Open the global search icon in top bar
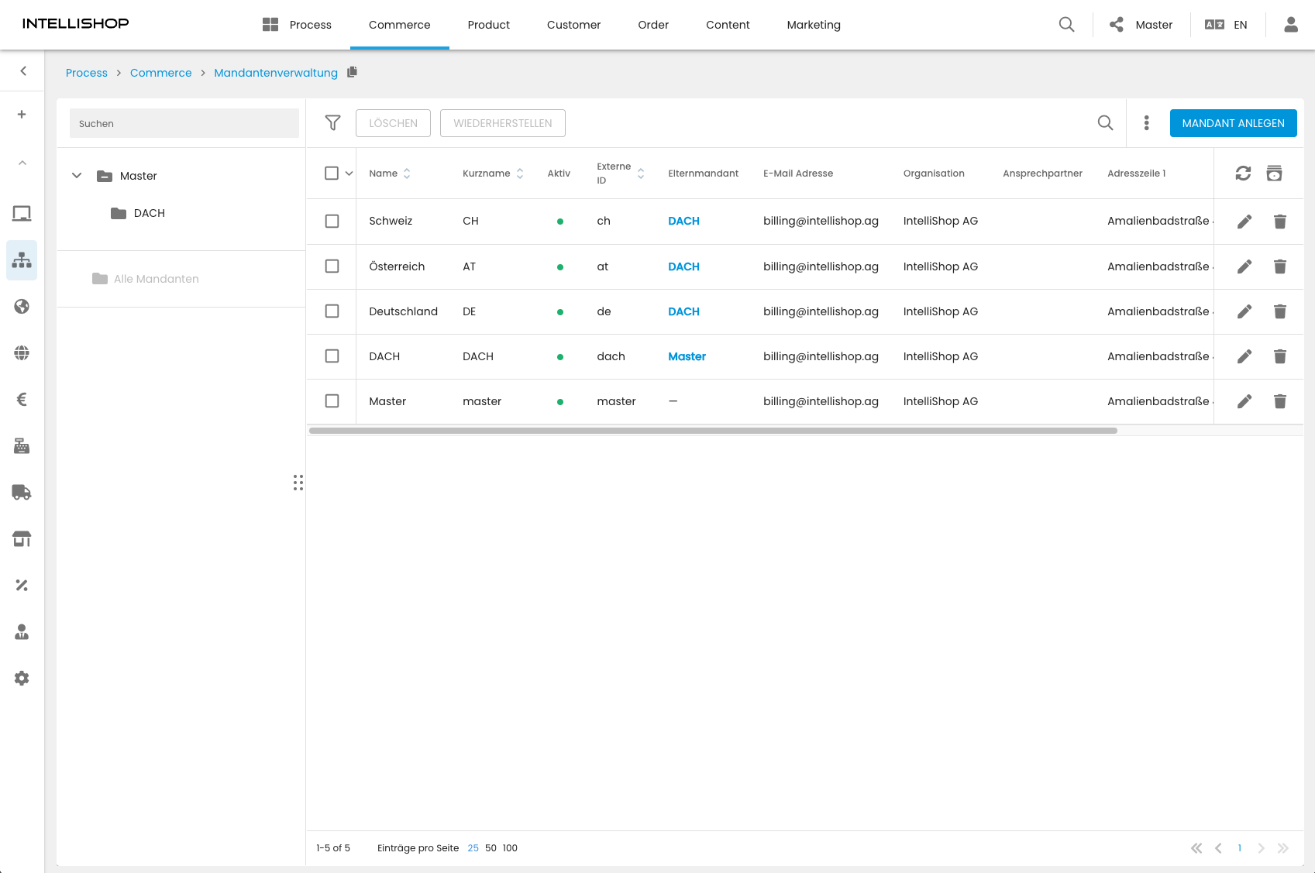1315x873 pixels. 1067,25
